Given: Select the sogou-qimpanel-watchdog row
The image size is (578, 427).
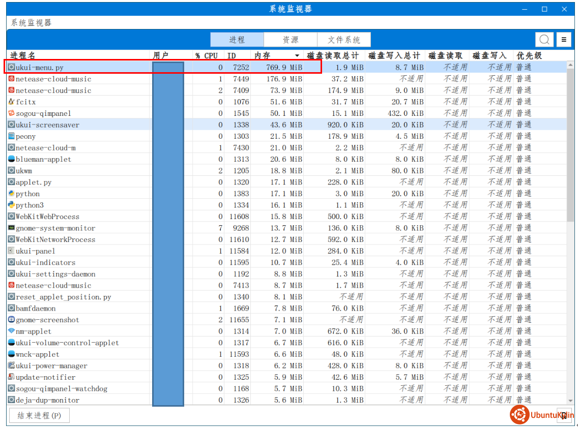Looking at the screenshot, I should coord(287,388).
